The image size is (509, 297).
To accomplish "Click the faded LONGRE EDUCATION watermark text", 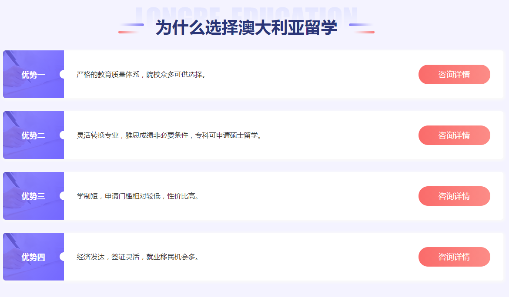I will (246, 12).
